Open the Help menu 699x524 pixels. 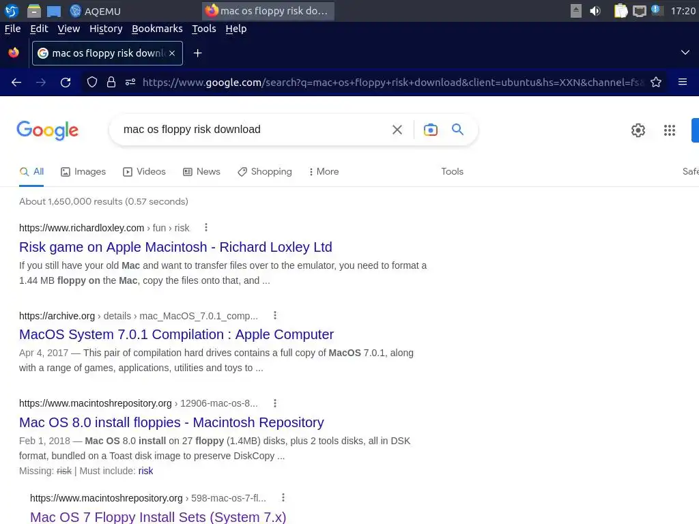tap(236, 29)
